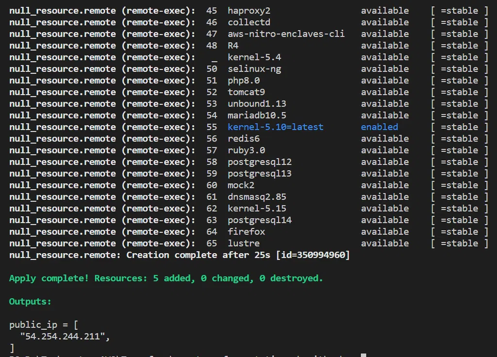Click the aws-nitro-enclaves-cli entry
The height and width of the screenshot is (357, 497).
[x=286, y=34]
